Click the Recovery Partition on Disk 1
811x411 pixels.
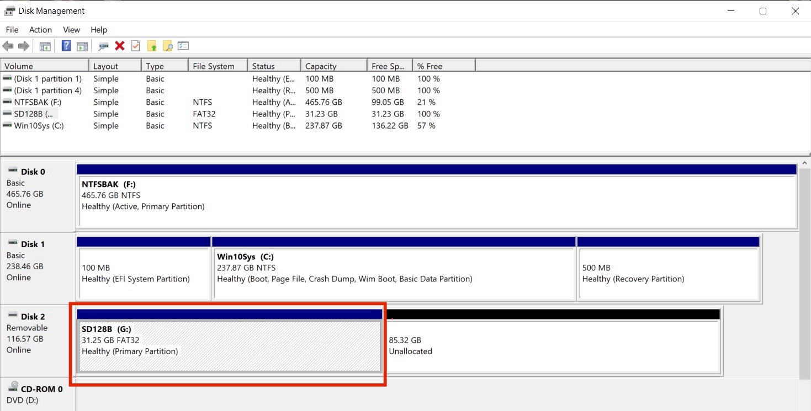[668, 269]
